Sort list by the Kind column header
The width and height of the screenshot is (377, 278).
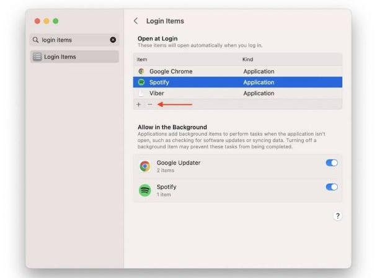(x=248, y=59)
